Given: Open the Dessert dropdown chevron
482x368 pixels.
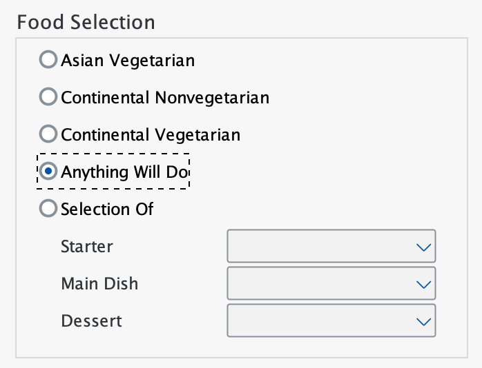Looking at the screenshot, I should 423,321.
